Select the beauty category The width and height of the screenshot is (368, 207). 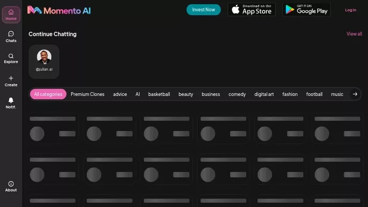tap(186, 94)
